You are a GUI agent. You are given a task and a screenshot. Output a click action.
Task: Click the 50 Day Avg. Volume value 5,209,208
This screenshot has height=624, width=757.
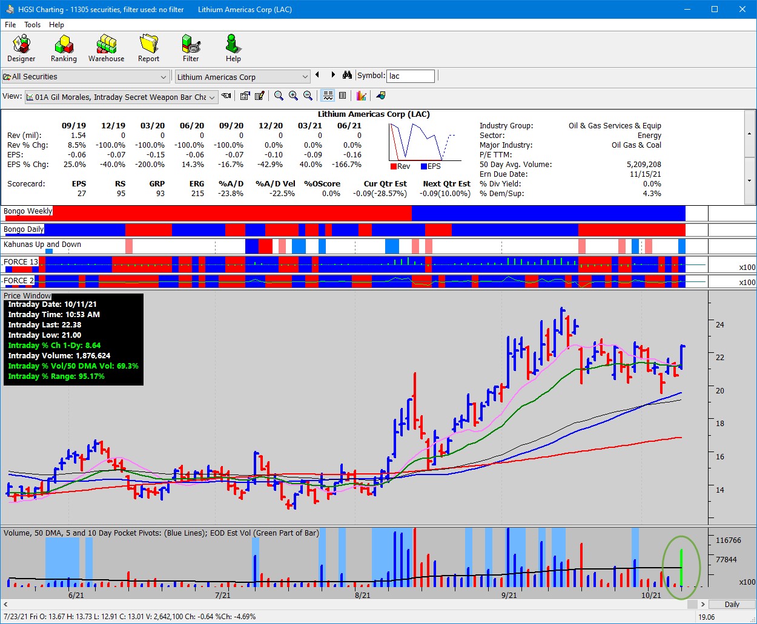point(644,165)
